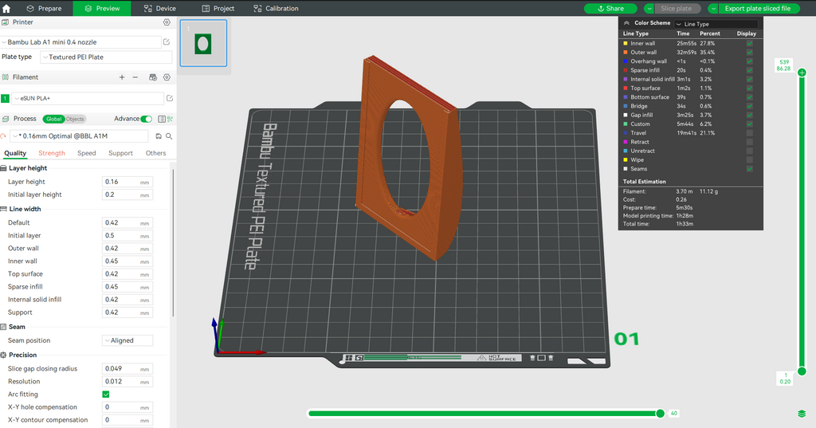Screen dimensions: 816x428
Task: Click the Share button
Action: point(610,8)
